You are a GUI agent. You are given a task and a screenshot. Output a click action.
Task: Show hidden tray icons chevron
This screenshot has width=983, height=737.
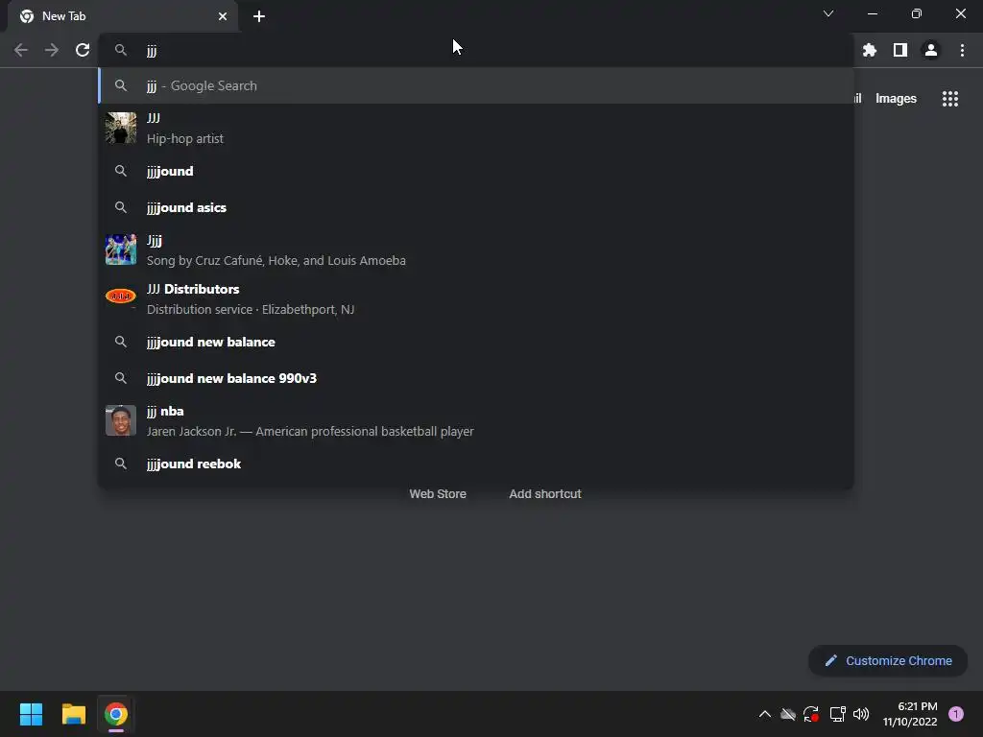(x=764, y=714)
